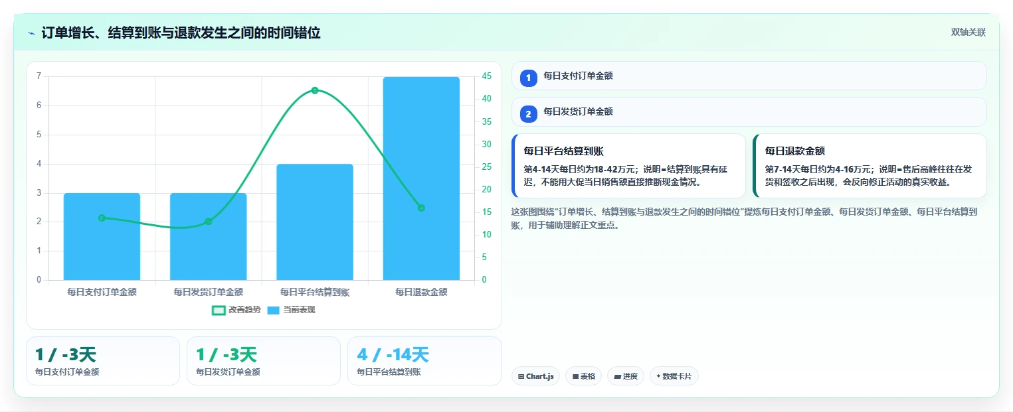Click the 进度 tag icon
The height and width of the screenshot is (412, 1013).
[618, 377]
